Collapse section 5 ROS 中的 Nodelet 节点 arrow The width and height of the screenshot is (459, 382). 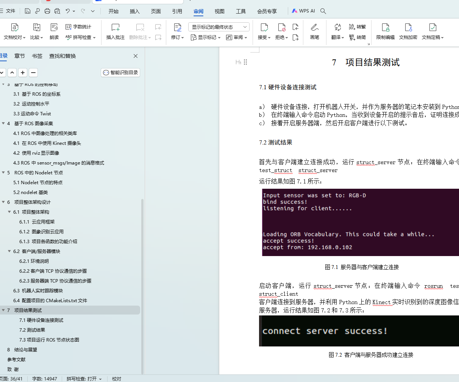click(x=3, y=172)
